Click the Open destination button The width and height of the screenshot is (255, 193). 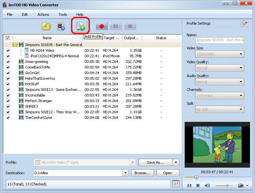click(x=168, y=173)
